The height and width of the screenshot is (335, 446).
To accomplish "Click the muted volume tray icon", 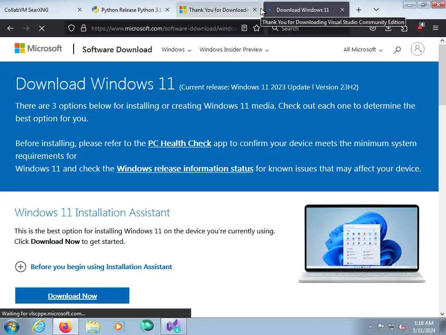I will click(402, 327).
